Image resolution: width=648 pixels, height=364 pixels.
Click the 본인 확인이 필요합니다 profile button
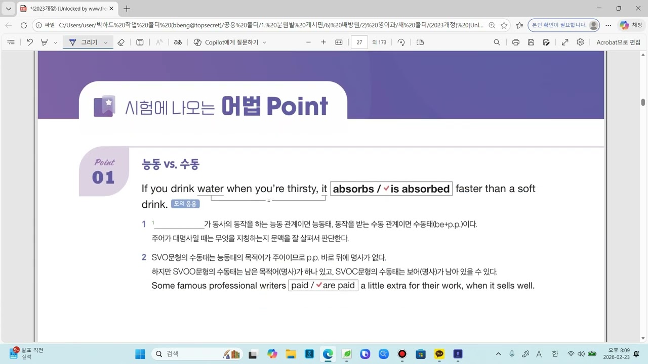click(563, 25)
